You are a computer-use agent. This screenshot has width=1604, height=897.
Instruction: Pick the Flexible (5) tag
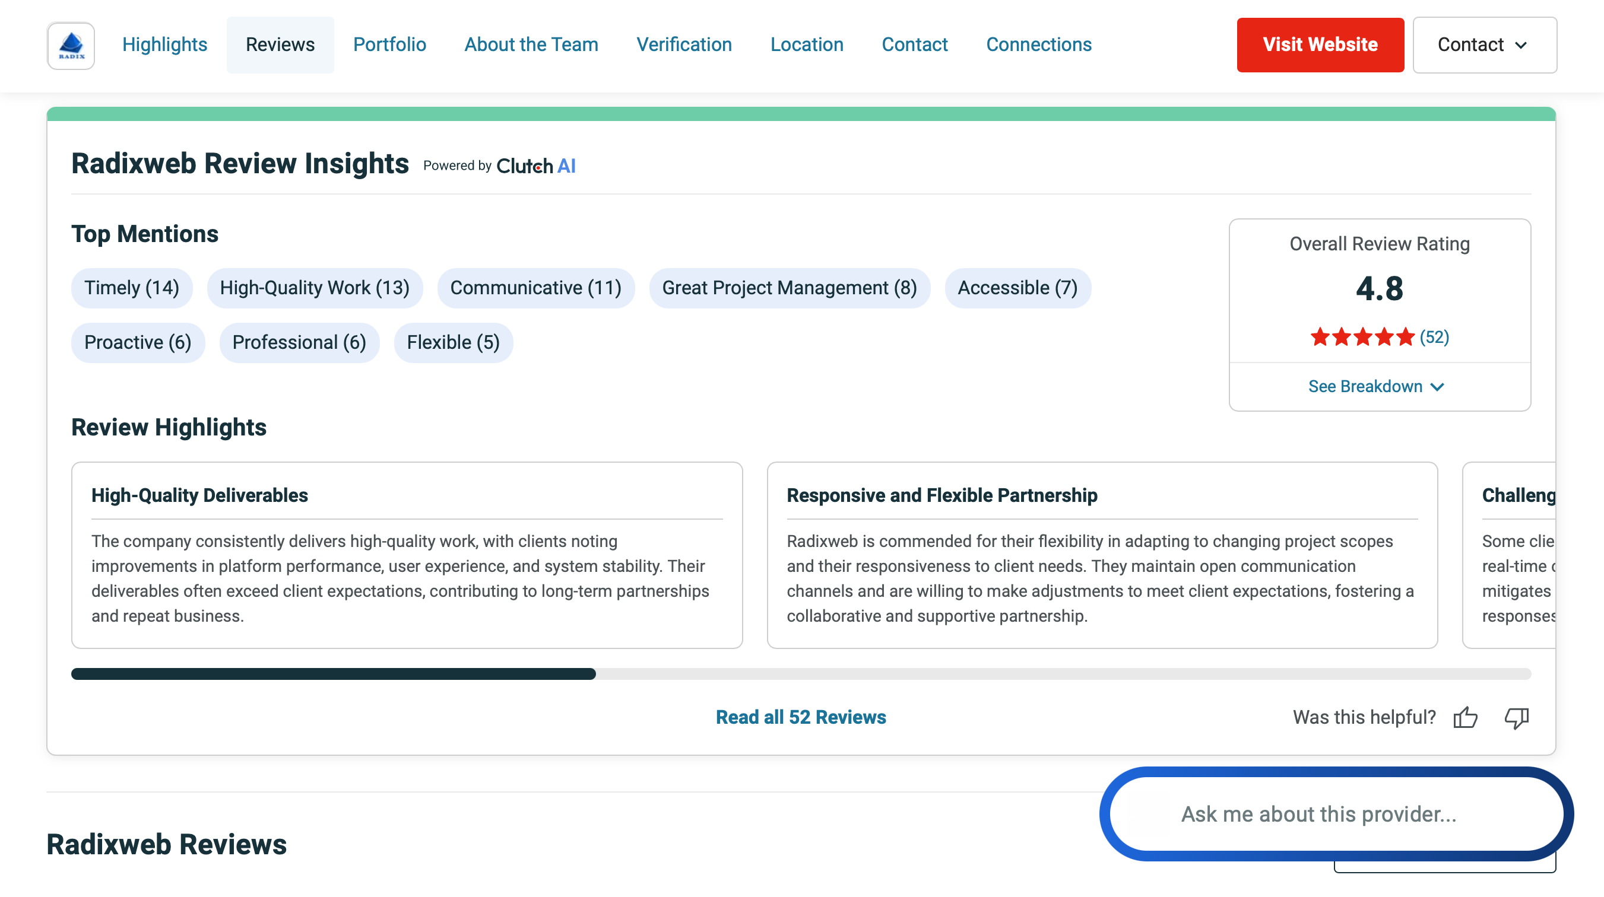tap(454, 342)
